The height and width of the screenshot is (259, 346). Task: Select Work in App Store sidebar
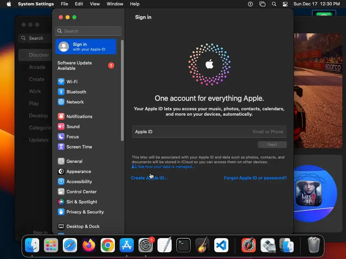(x=35, y=91)
